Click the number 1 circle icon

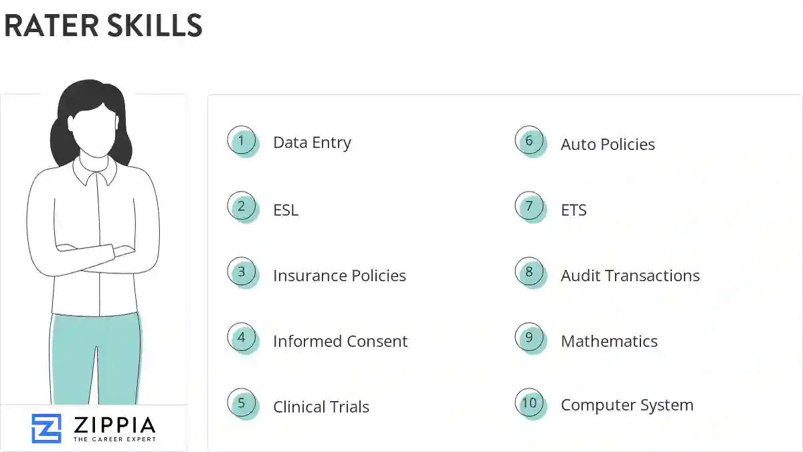[x=242, y=141]
